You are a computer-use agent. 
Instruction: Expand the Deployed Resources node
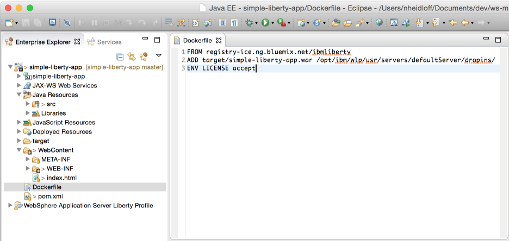[x=19, y=131]
